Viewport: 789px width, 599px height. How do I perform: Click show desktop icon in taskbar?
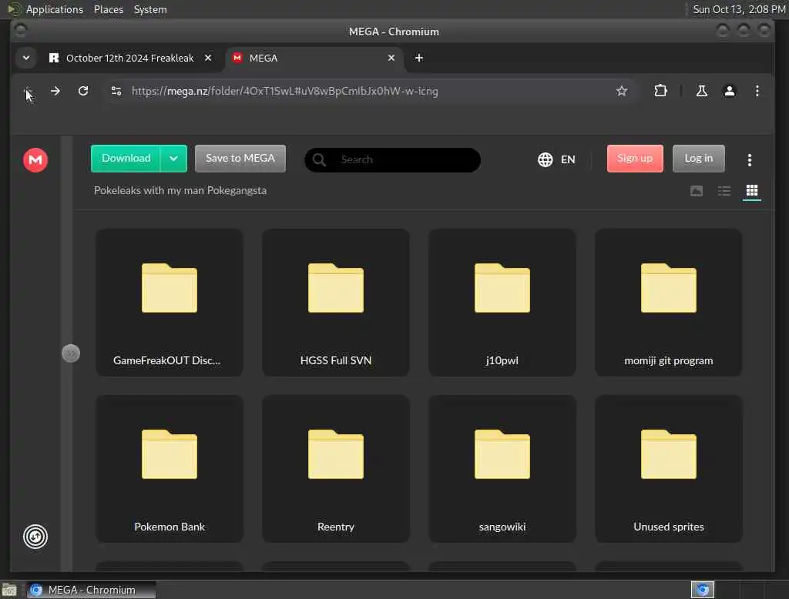coord(9,590)
